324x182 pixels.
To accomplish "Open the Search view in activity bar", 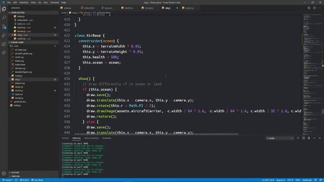I will (4, 18).
